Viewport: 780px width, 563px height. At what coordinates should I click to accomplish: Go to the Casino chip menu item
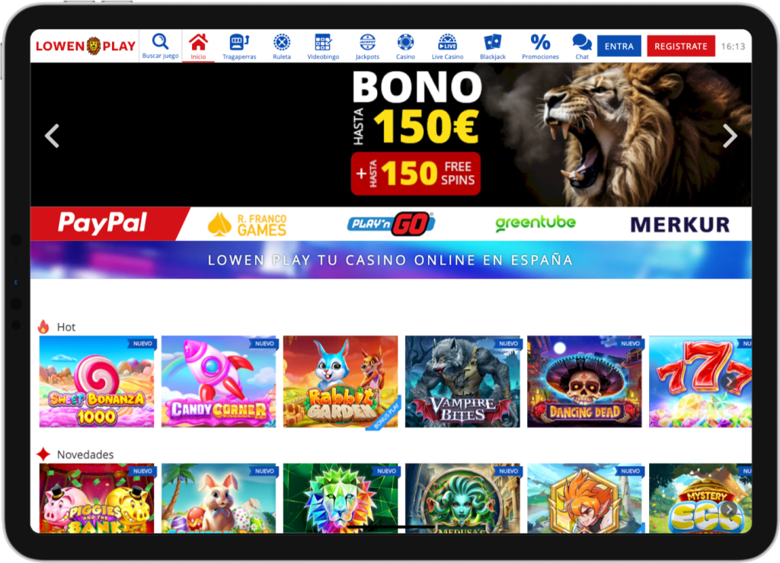click(x=405, y=46)
